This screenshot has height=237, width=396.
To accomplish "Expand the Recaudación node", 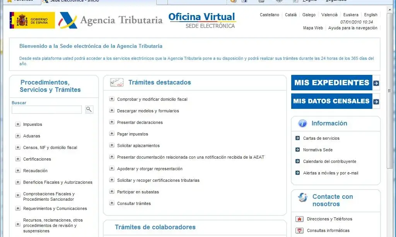I will 18,171.
